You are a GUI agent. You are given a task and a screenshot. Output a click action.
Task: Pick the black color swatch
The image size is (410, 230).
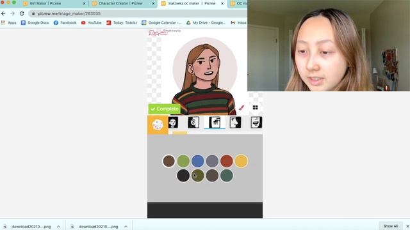tap(183, 176)
